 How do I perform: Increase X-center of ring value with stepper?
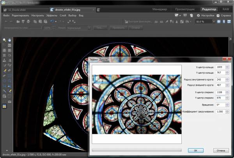click(x=227, y=66)
